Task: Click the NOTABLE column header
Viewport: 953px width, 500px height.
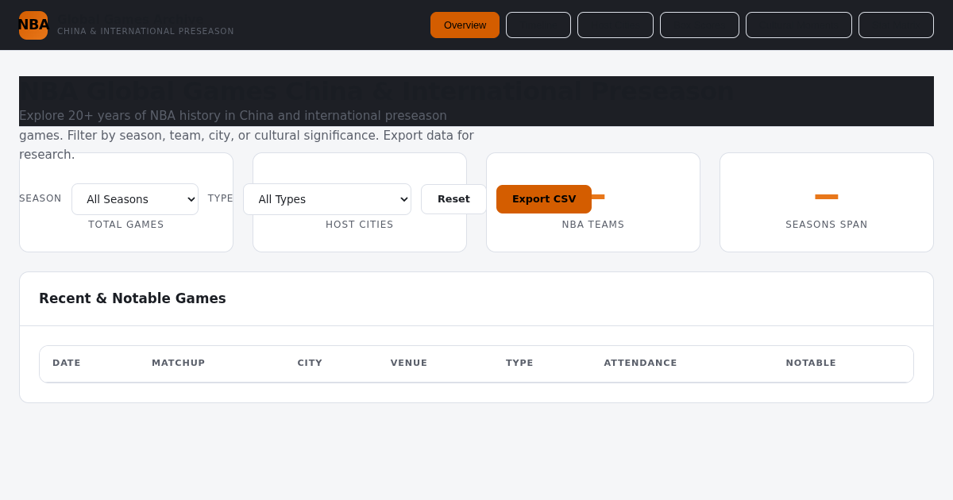Action: point(811,363)
